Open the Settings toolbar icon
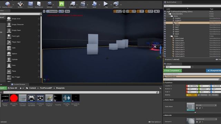 [x=49, y=4]
